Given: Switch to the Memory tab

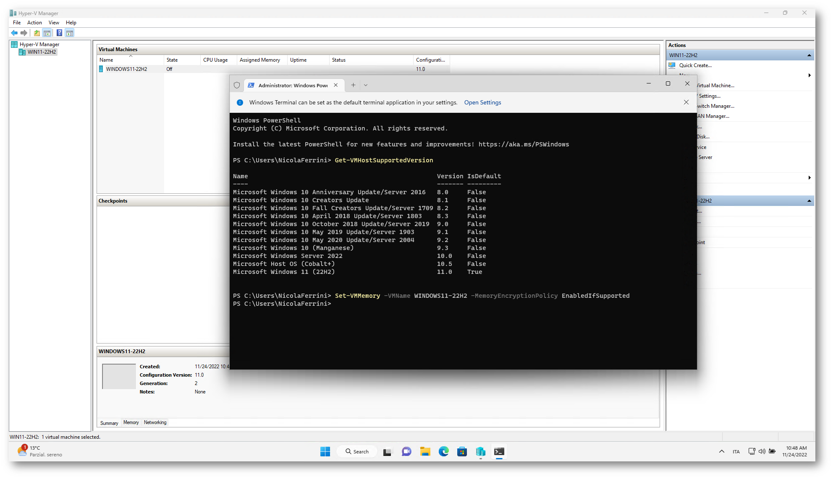Looking at the screenshot, I should [x=131, y=422].
